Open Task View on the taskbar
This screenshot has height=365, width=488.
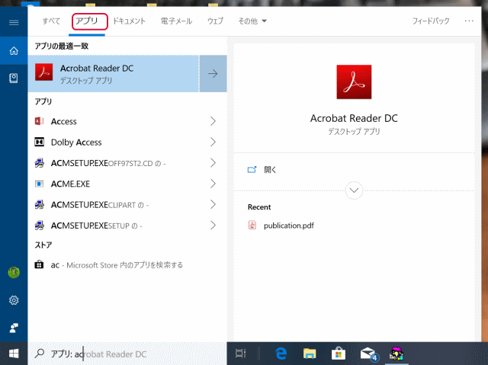pyautogui.click(x=241, y=354)
